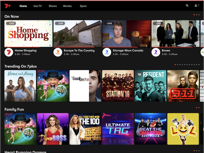Select last page dot of Trending carousel

[x=199, y=65]
